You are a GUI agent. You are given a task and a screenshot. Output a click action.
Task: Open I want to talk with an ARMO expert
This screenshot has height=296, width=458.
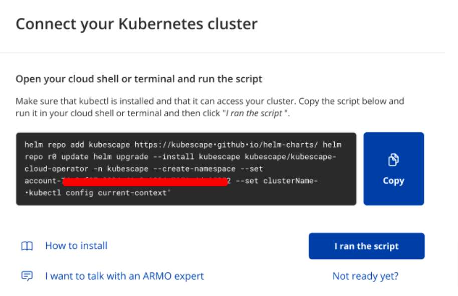coord(124,276)
